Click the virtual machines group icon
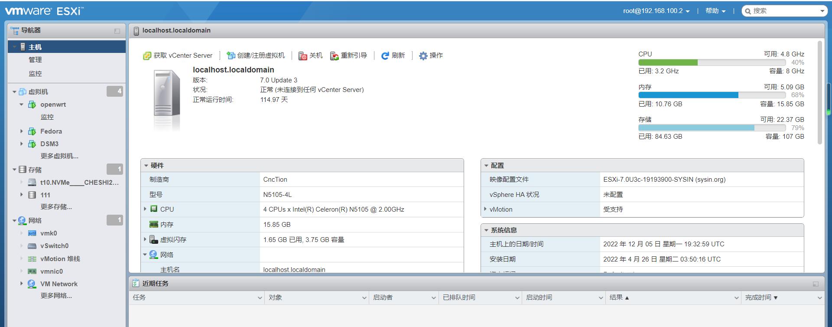Screen dimensions: 832x327 pyautogui.click(x=23, y=92)
